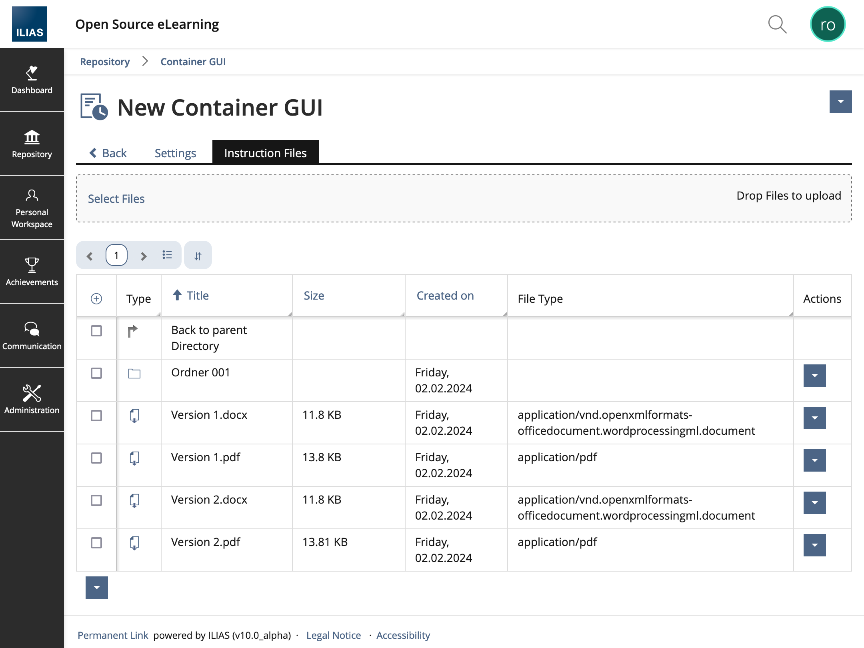Go to the Back tab
Image resolution: width=864 pixels, height=648 pixels.
tap(108, 153)
